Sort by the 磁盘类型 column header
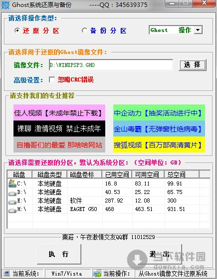 49,174
